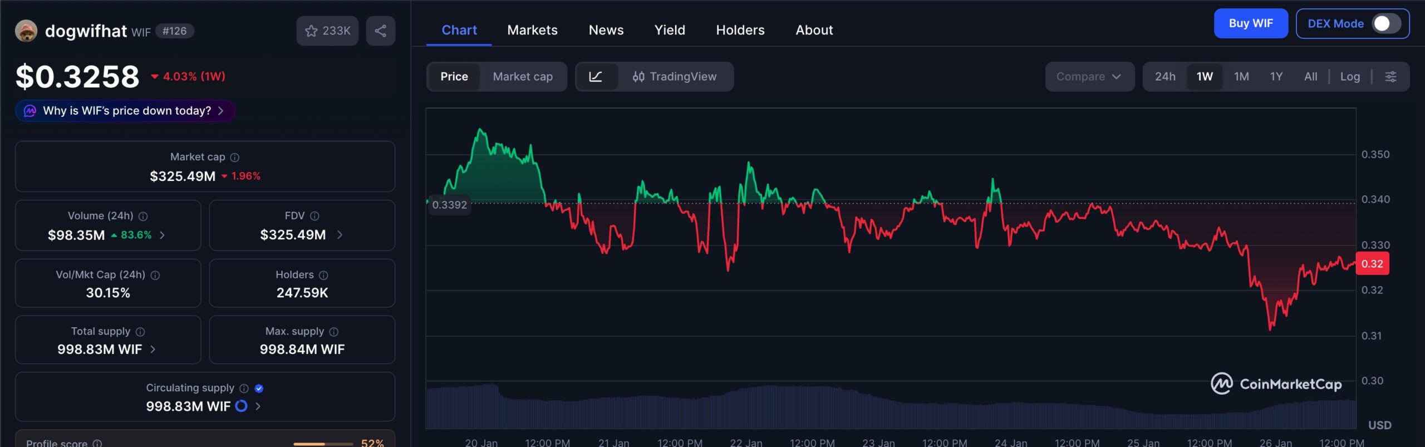
Task: Select Market cap chart view
Action: 523,77
